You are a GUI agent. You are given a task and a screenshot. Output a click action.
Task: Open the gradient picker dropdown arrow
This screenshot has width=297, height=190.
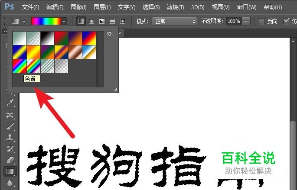pyautogui.click(x=64, y=21)
